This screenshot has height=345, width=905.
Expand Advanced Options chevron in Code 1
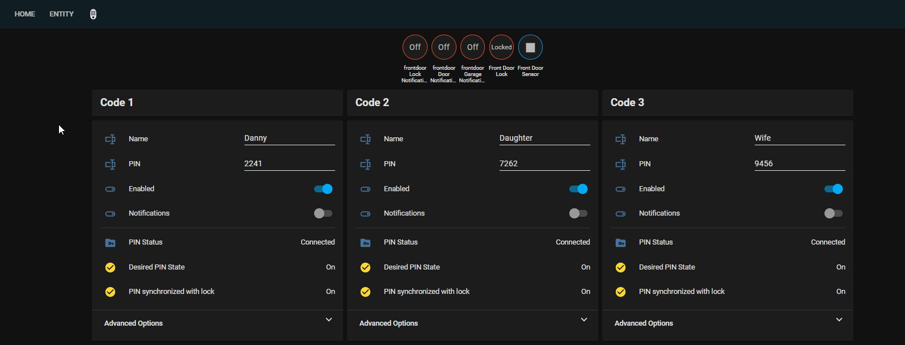click(329, 320)
